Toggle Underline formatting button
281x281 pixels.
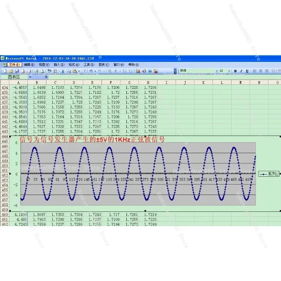click(247, 71)
